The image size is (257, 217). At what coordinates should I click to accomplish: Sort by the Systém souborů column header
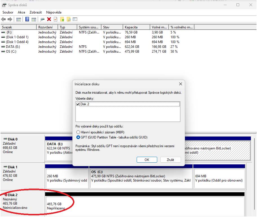[89, 27]
